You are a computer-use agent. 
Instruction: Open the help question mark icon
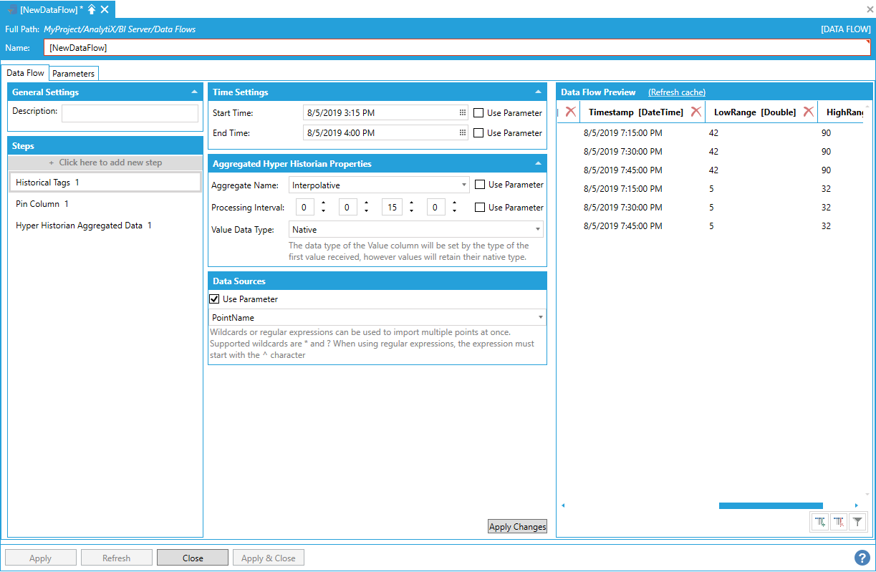[x=862, y=558]
